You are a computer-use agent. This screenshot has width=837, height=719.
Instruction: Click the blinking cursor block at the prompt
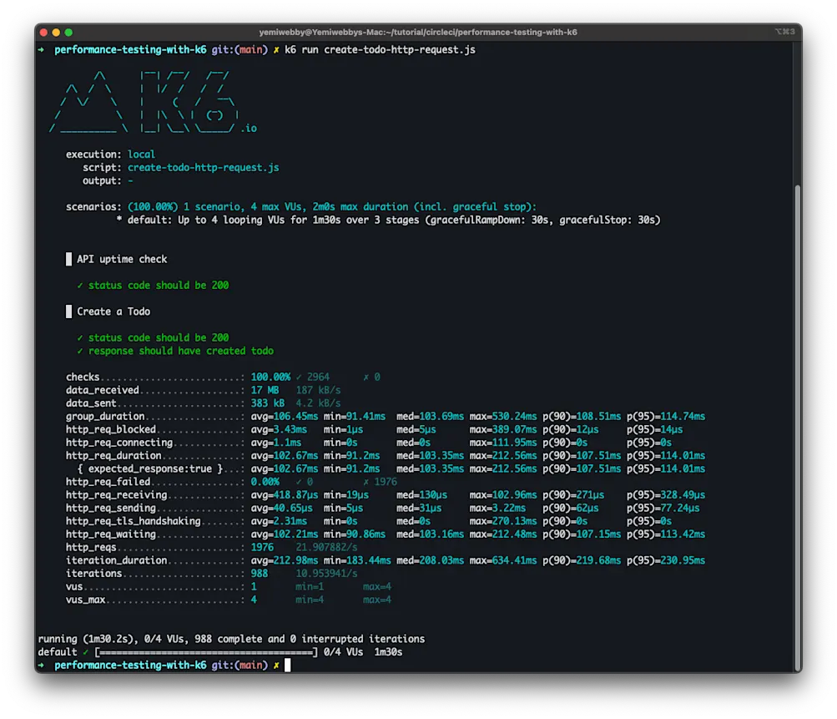coord(287,665)
